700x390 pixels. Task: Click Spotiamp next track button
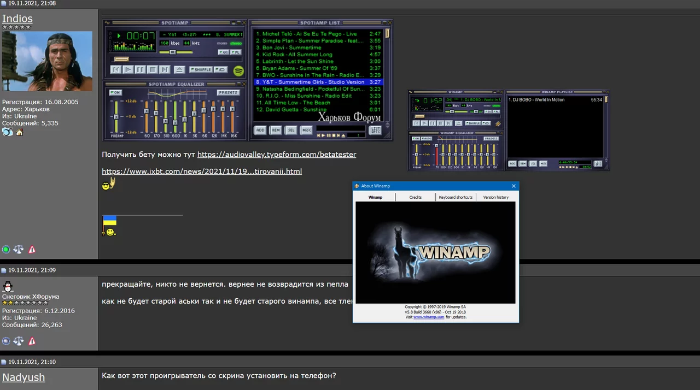165,69
